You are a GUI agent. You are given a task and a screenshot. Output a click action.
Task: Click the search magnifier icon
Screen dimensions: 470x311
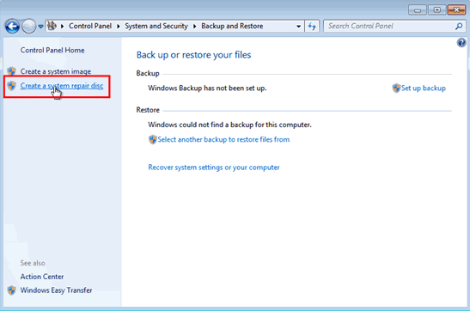(459, 27)
